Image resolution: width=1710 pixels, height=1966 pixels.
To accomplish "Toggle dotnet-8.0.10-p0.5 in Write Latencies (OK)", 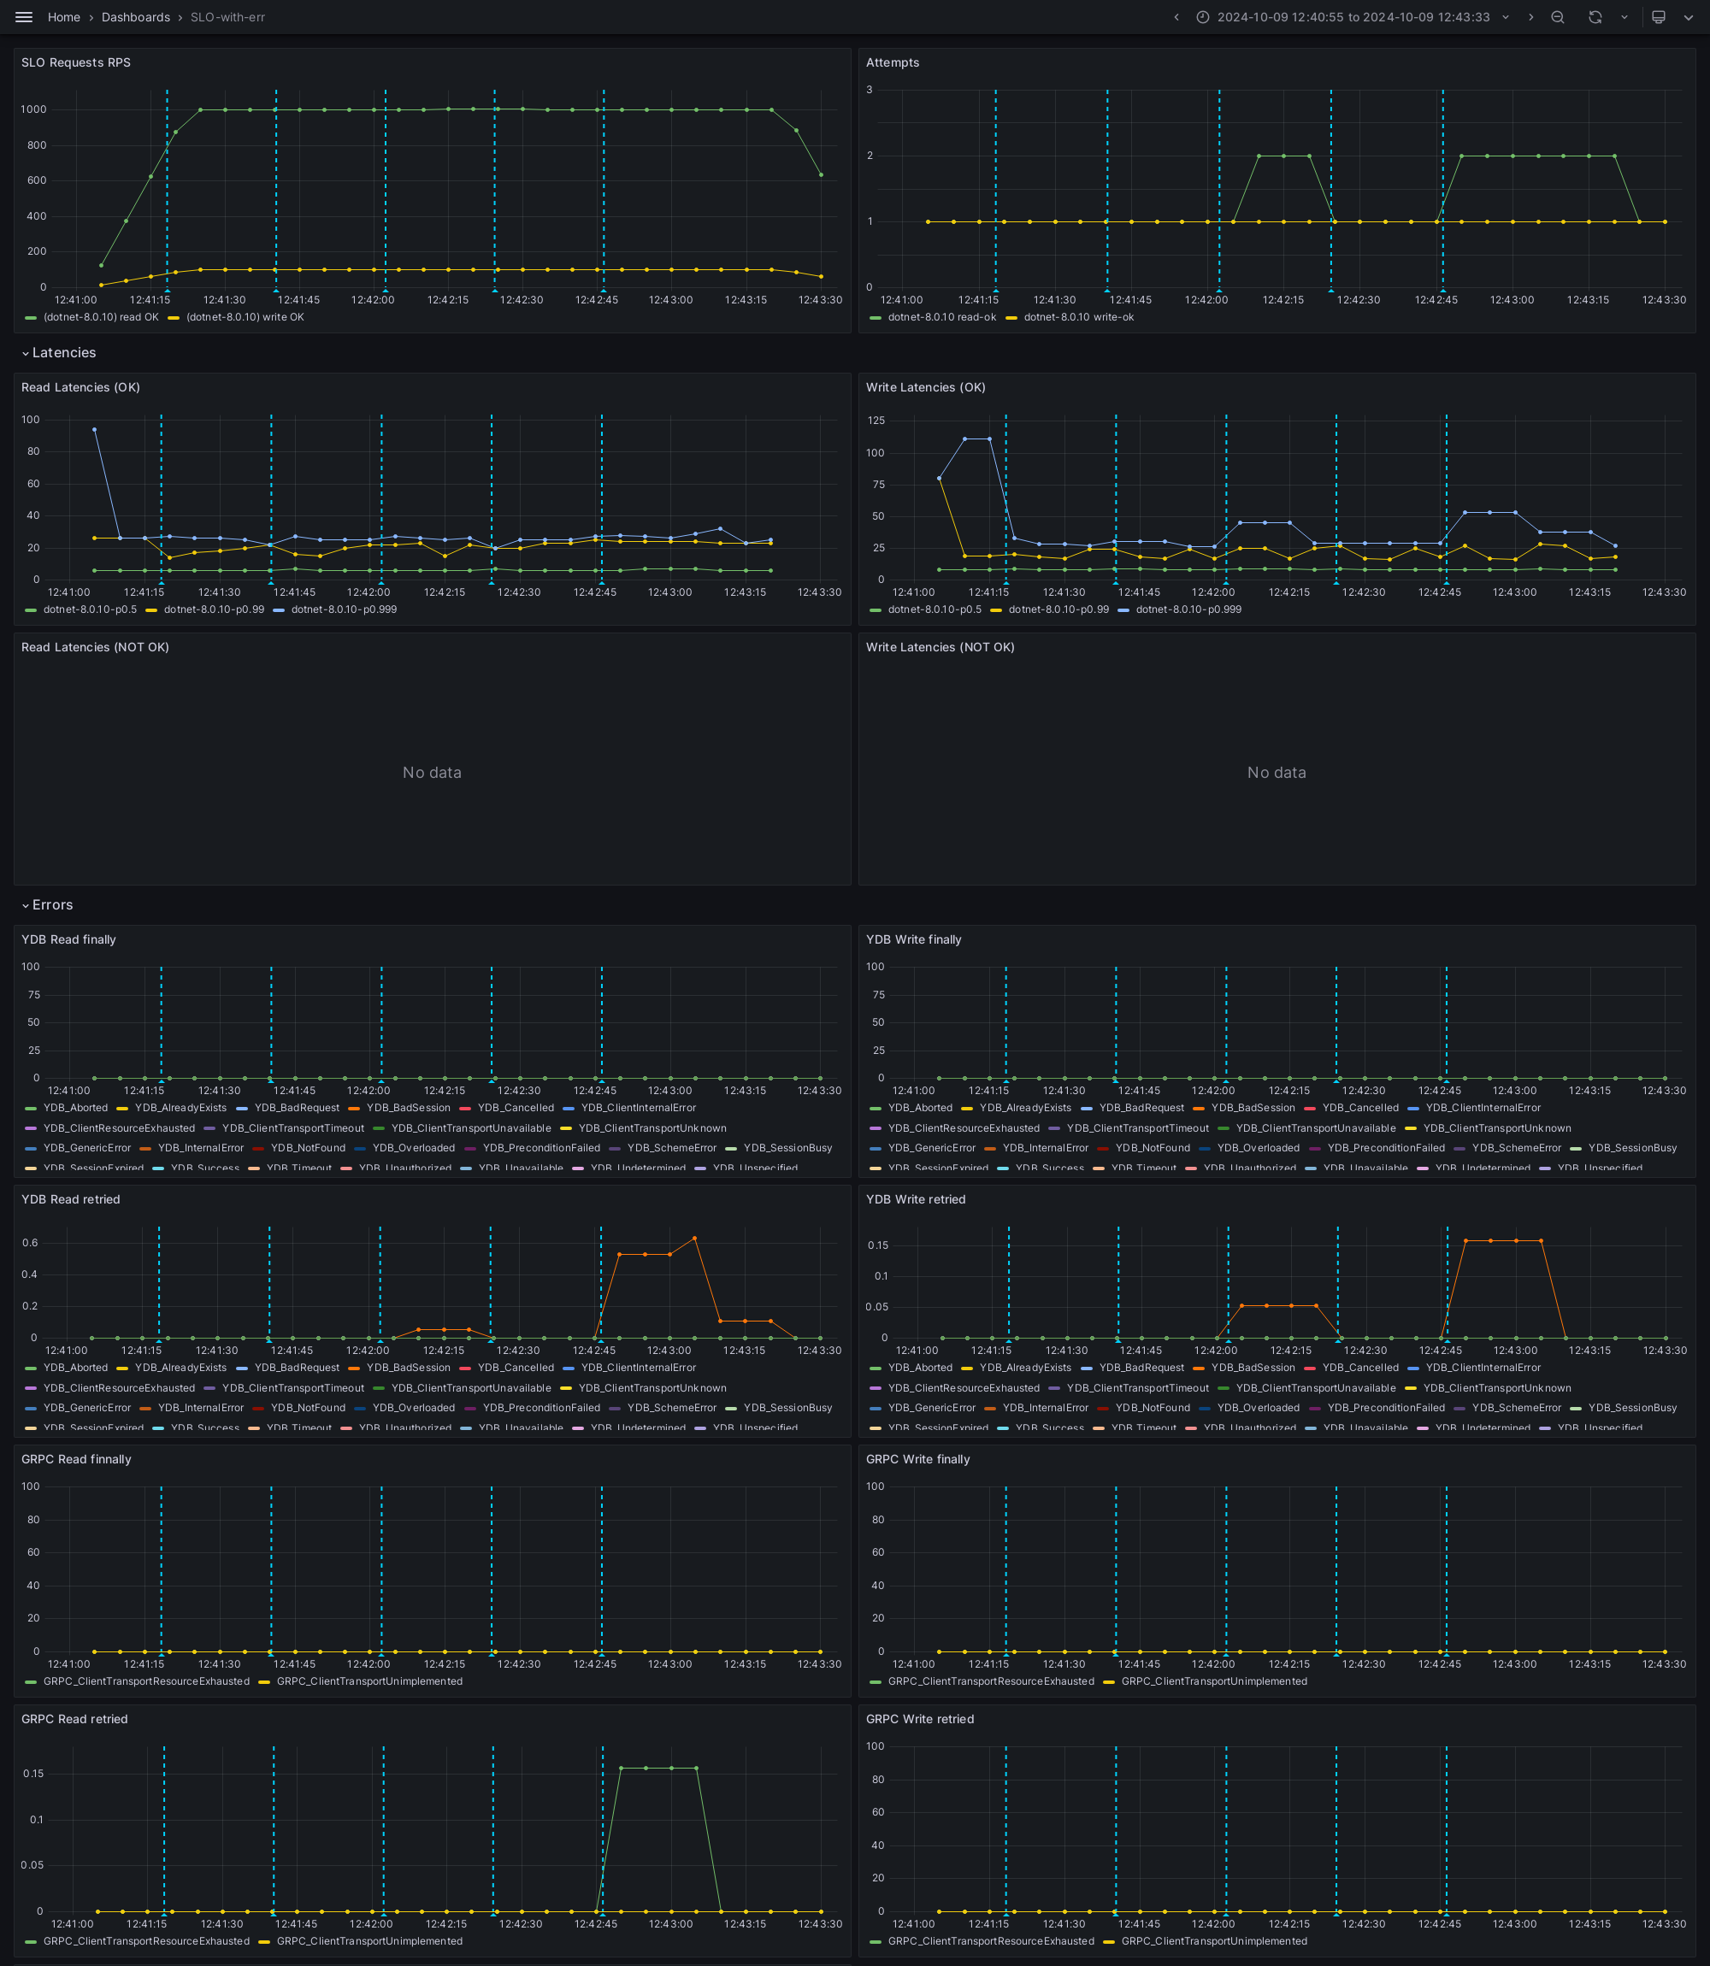I will pos(935,609).
